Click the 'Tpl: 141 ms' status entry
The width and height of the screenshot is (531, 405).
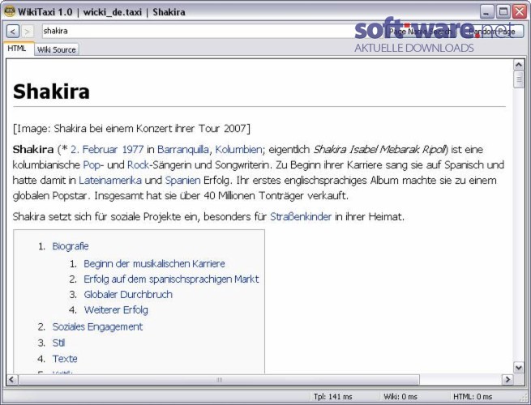pos(333,396)
